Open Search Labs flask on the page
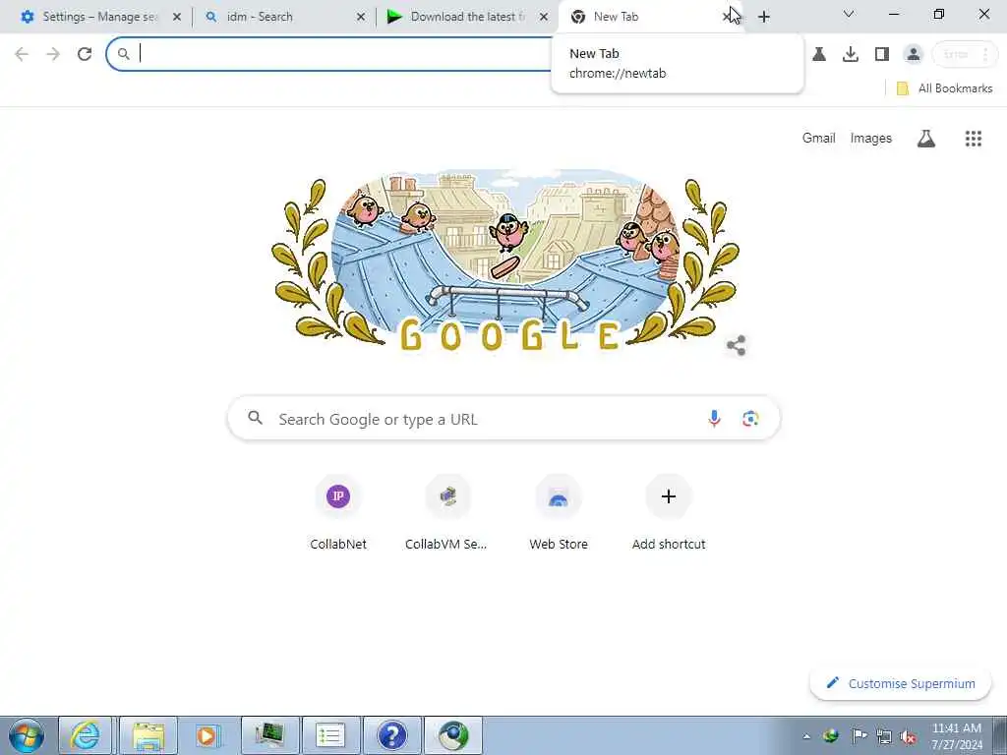The image size is (1007, 755). click(926, 139)
